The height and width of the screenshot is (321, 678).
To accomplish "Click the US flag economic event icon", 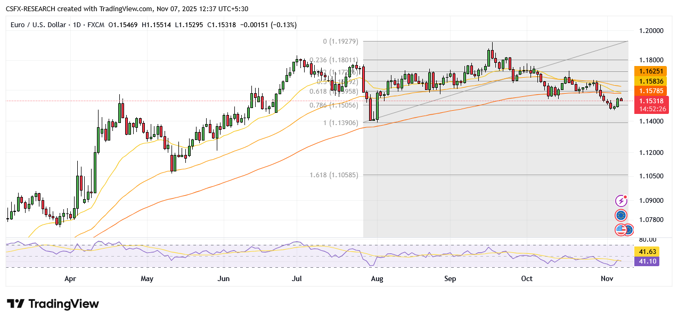I will click(x=621, y=230).
